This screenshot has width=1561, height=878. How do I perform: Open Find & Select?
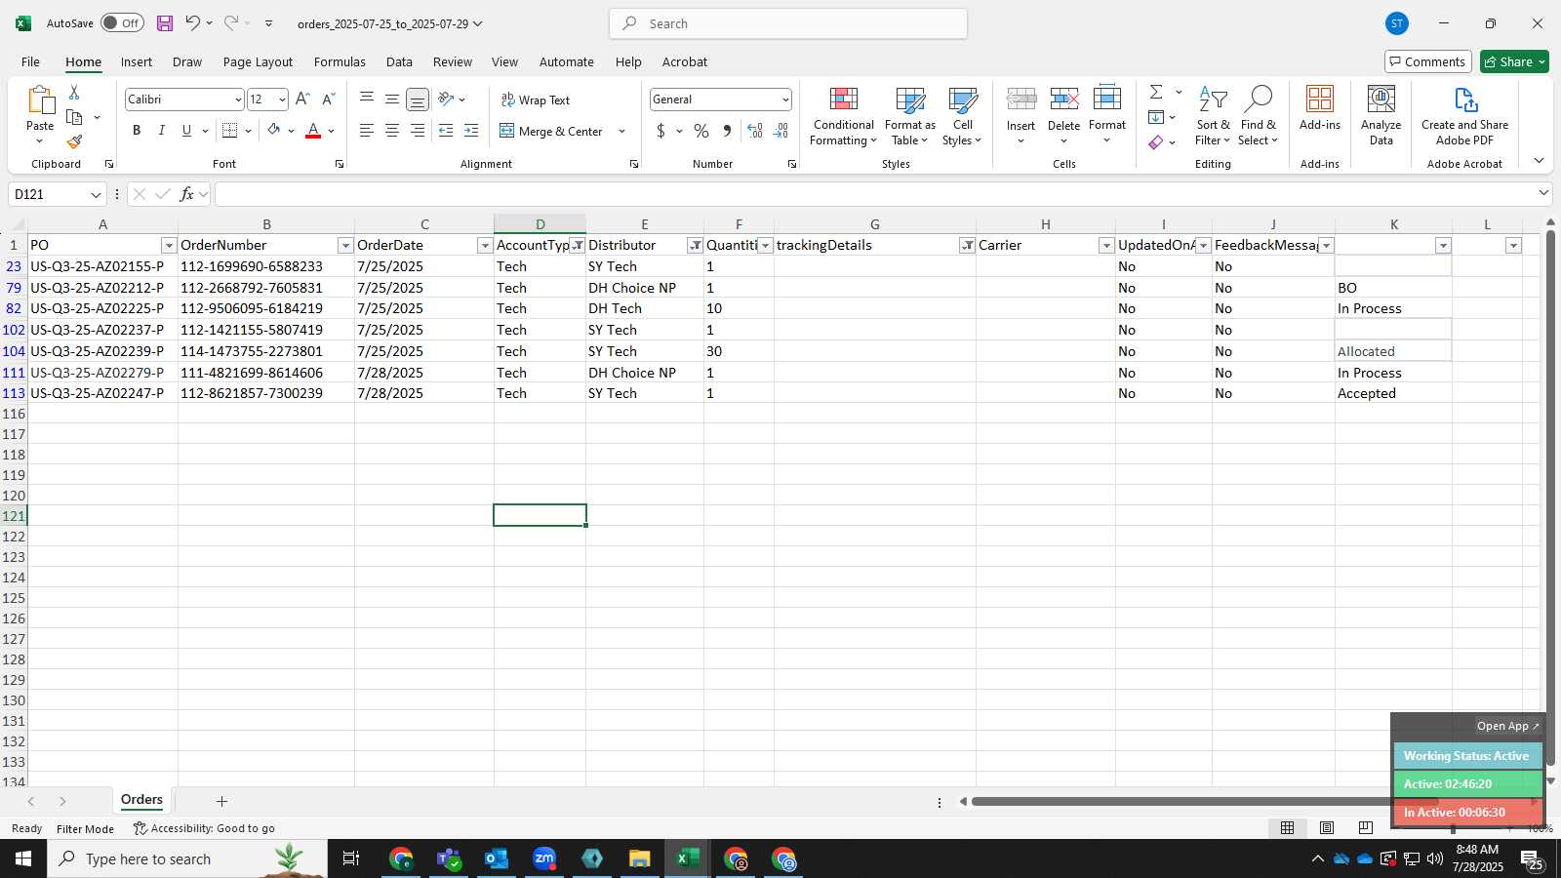pyautogui.click(x=1259, y=116)
